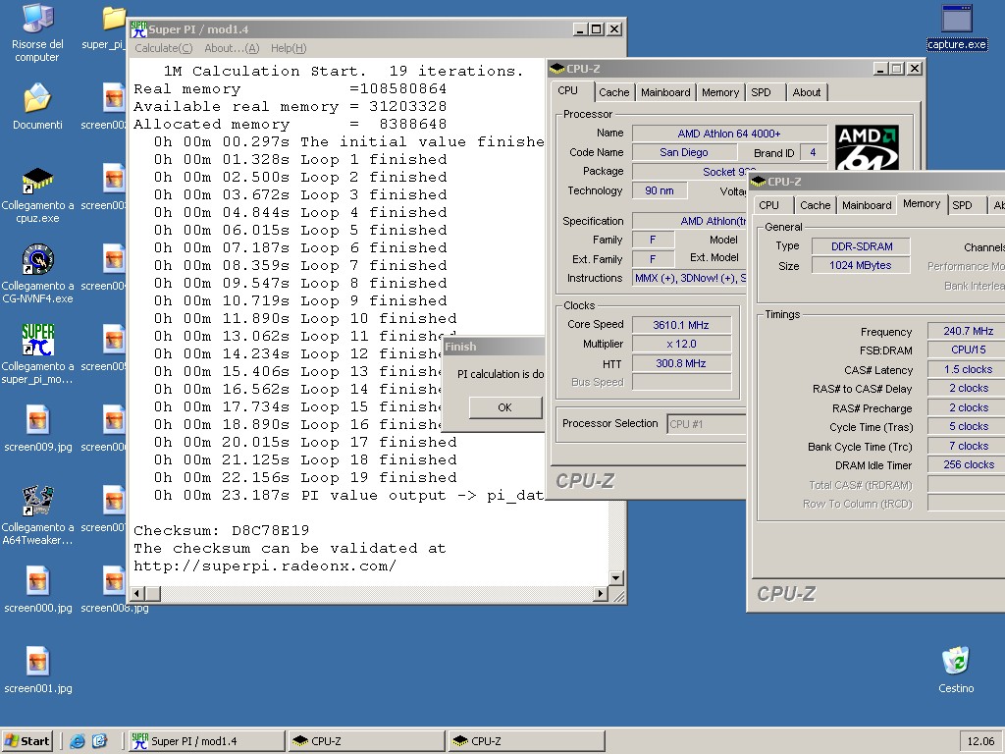Viewport: 1005px width, 754px height.
Task: Switch to Cache tab in the memory-timings CPU-Z window
Action: click(x=816, y=205)
